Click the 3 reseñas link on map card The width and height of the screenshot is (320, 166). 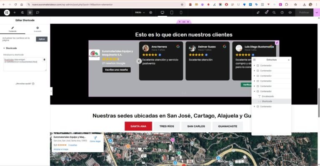coord(72,145)
